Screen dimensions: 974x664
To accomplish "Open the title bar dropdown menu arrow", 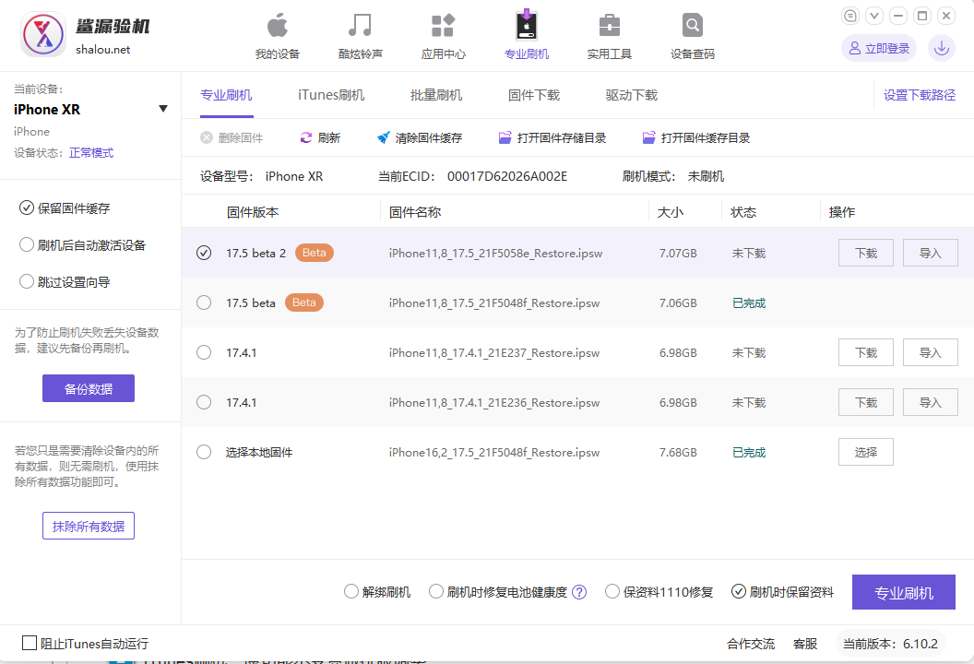I will [873, 16].
